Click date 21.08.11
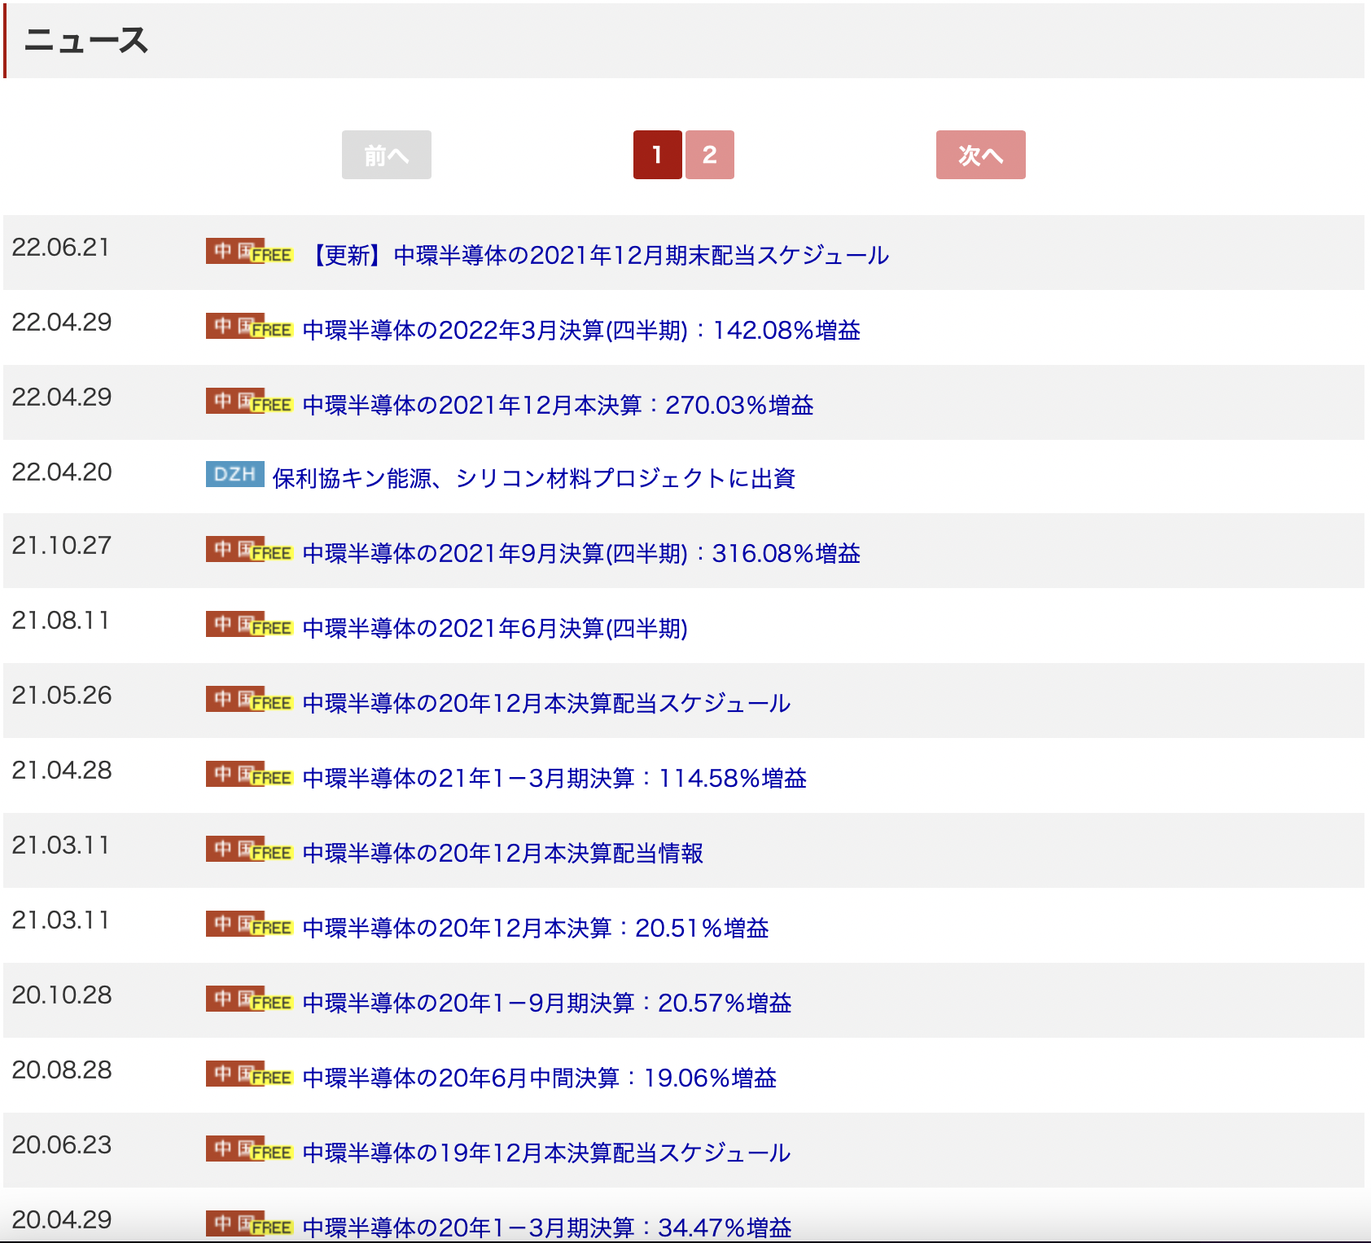The height and width of the screenshot is (1243, 1371). [60, 621]
